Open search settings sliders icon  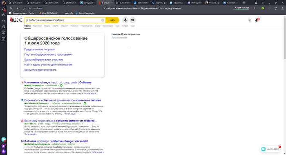click(x=133, y=20)
